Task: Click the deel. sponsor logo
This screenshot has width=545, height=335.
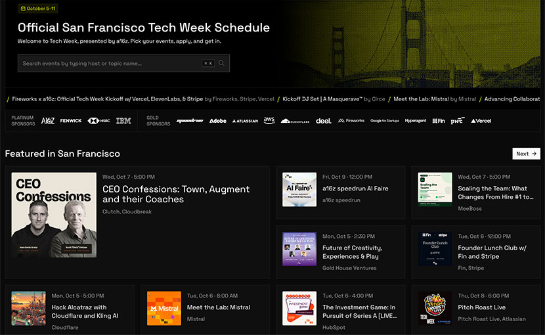Action: 324,121
